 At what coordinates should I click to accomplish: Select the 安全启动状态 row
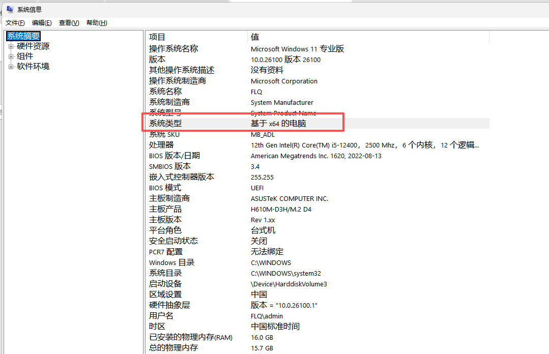click(174, 241)
